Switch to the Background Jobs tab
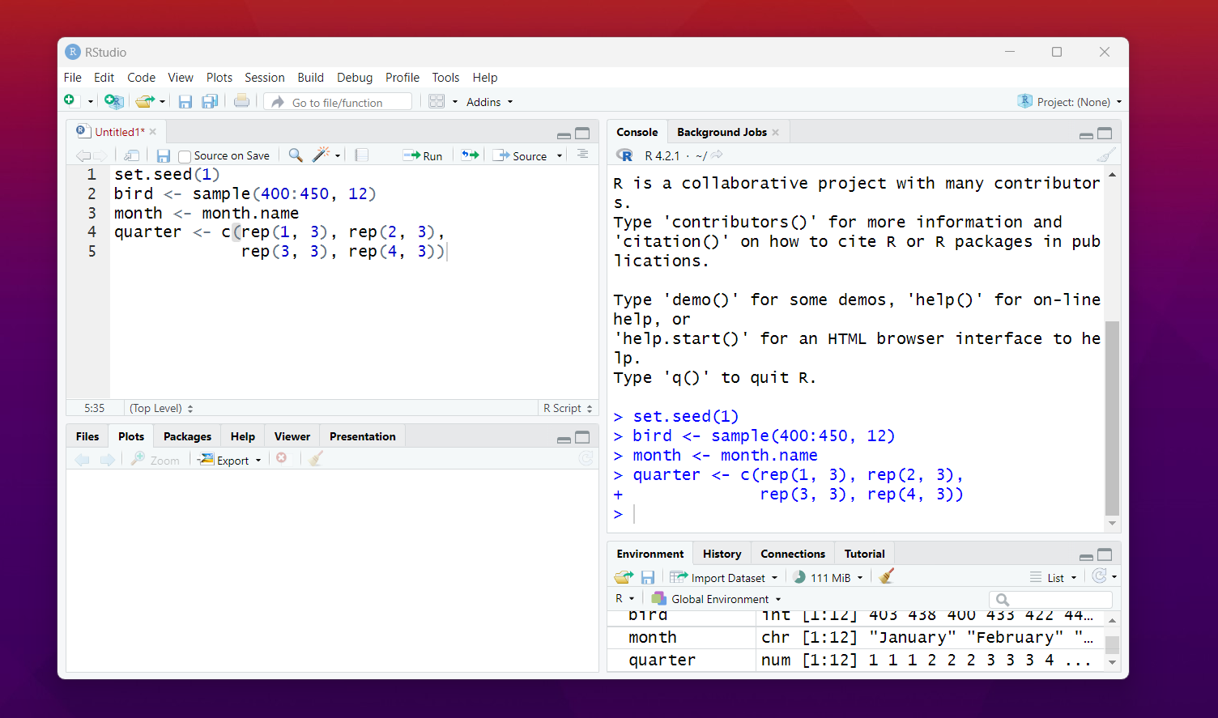The width and height of the screenshot is (1218, 718). tap(722, 132)
